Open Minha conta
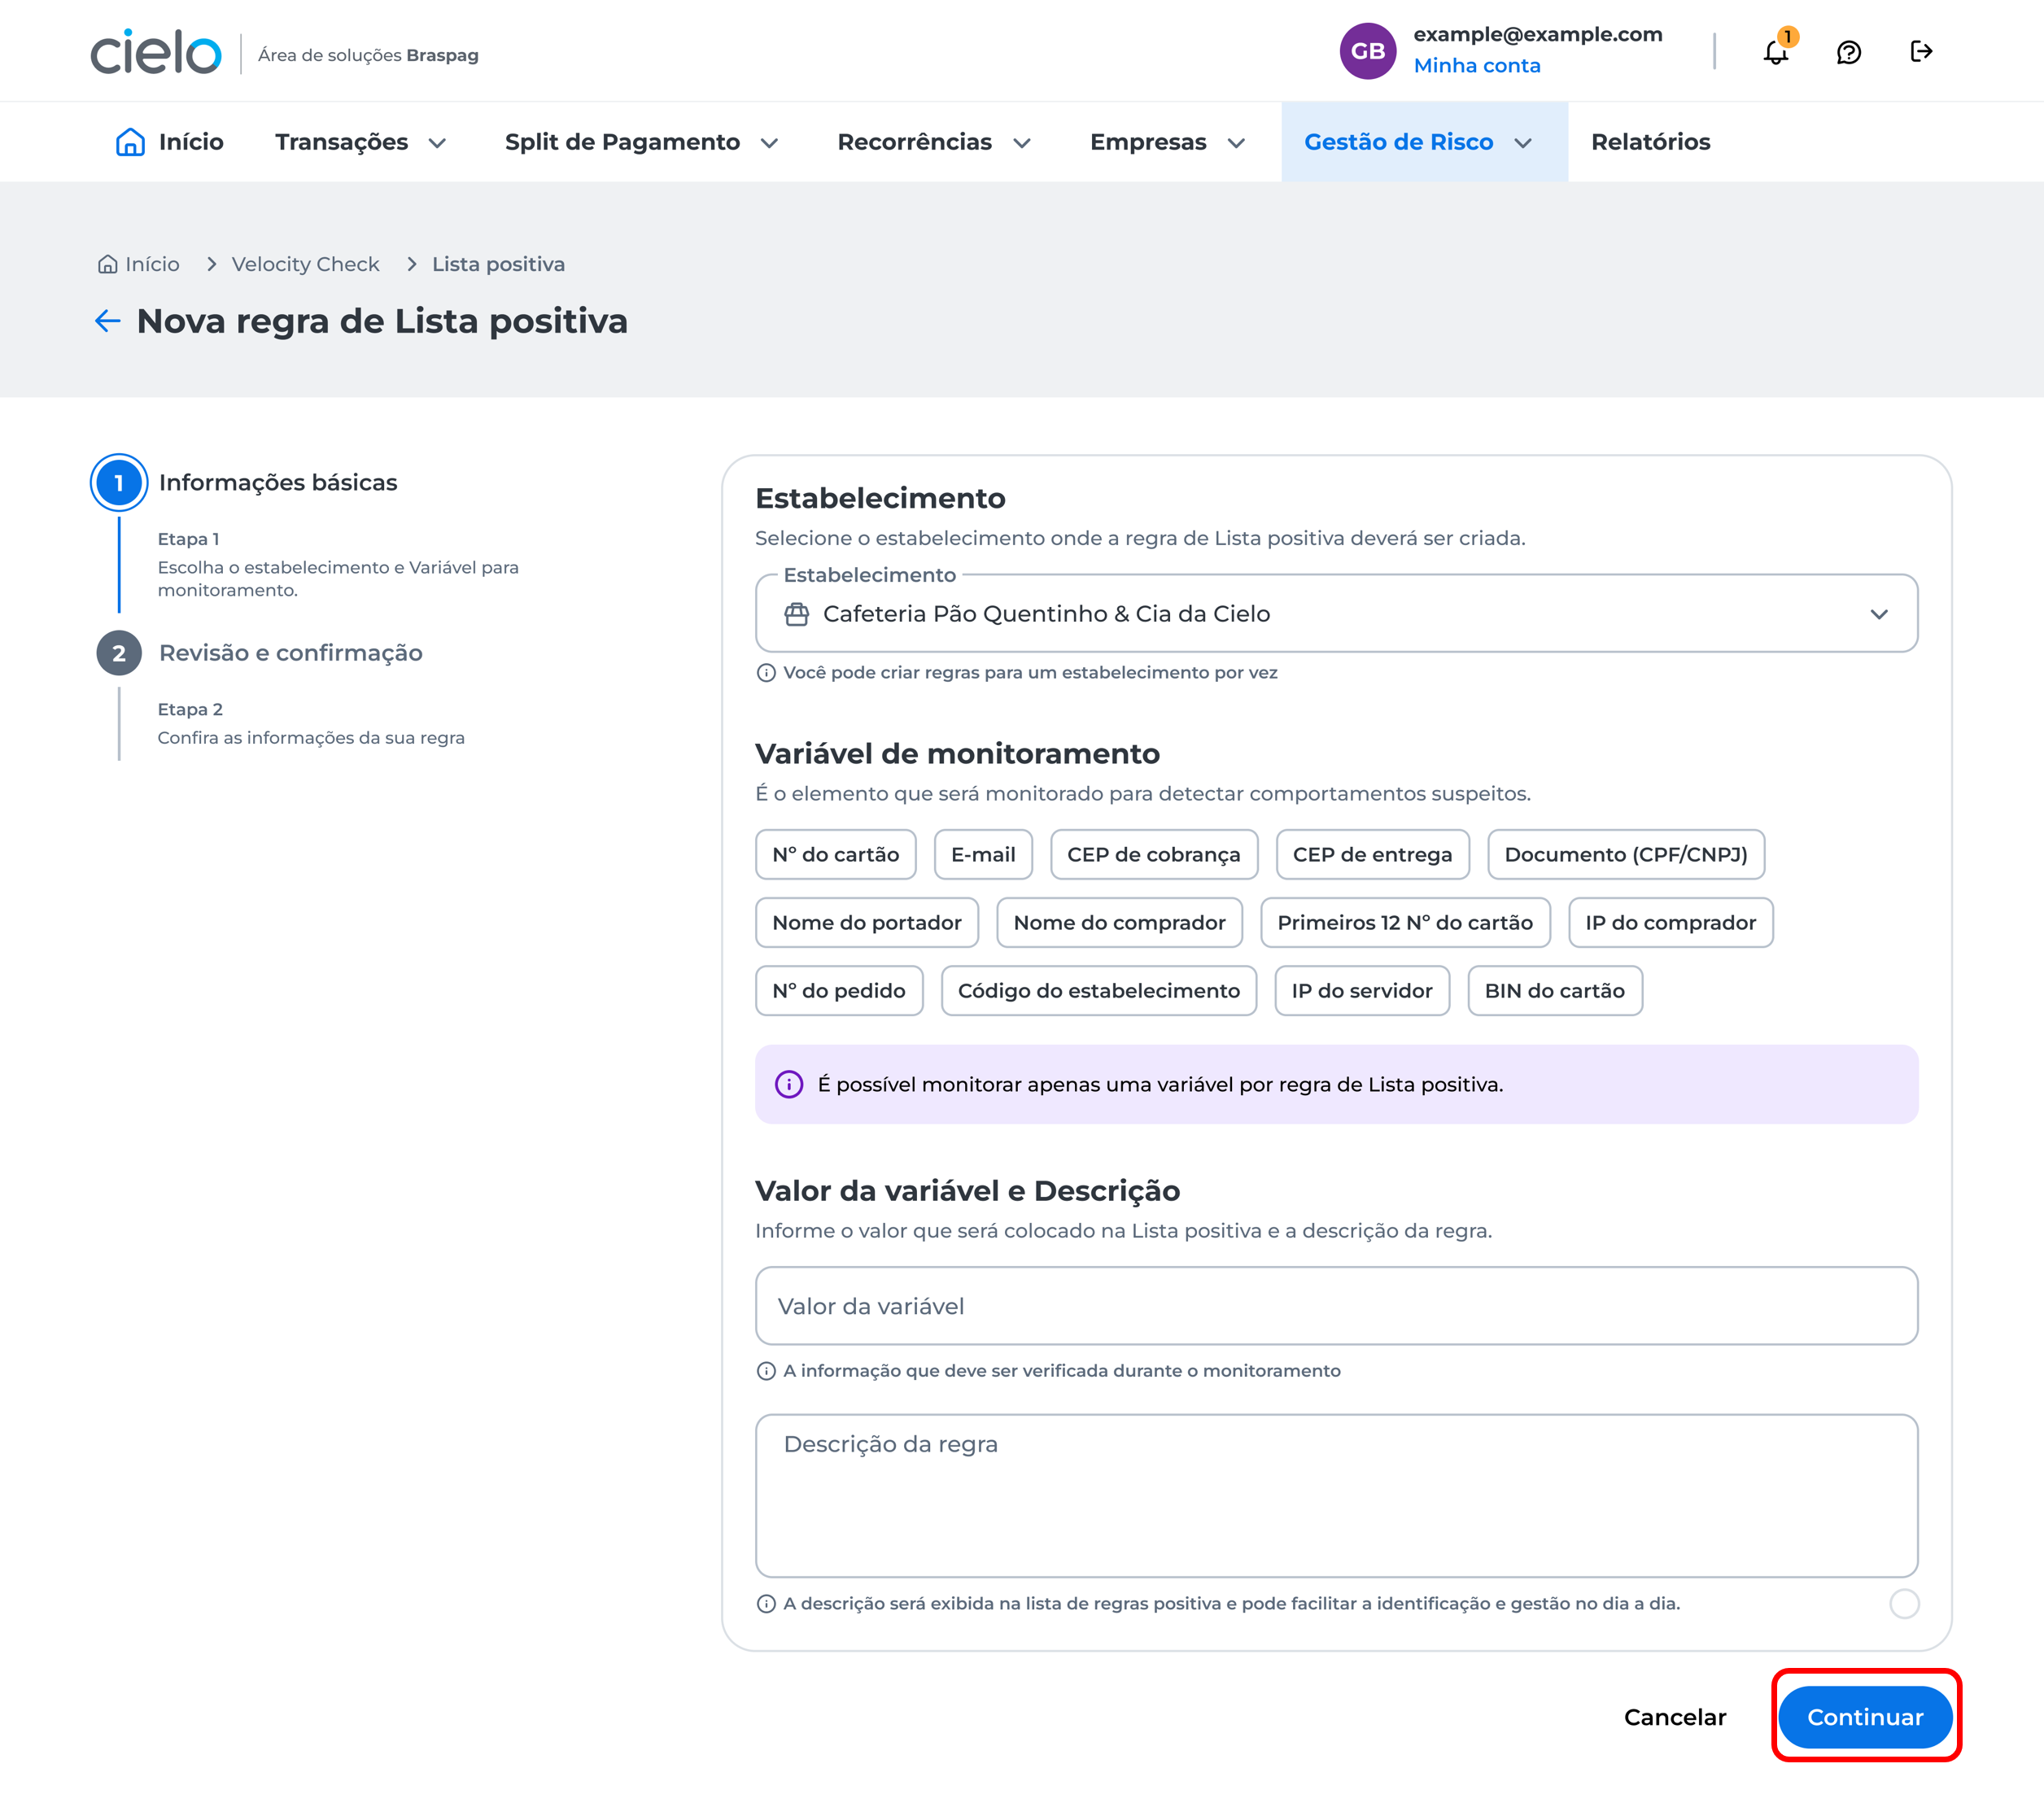This screenshot has height=1803, width=2044. click(1477, 65)
